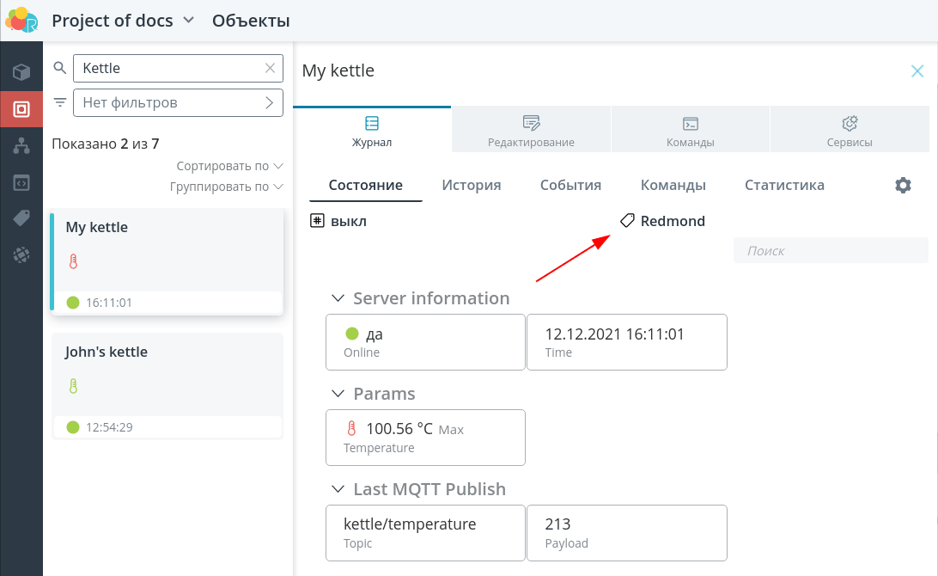Select the John's kettle object card

(167, 386)
